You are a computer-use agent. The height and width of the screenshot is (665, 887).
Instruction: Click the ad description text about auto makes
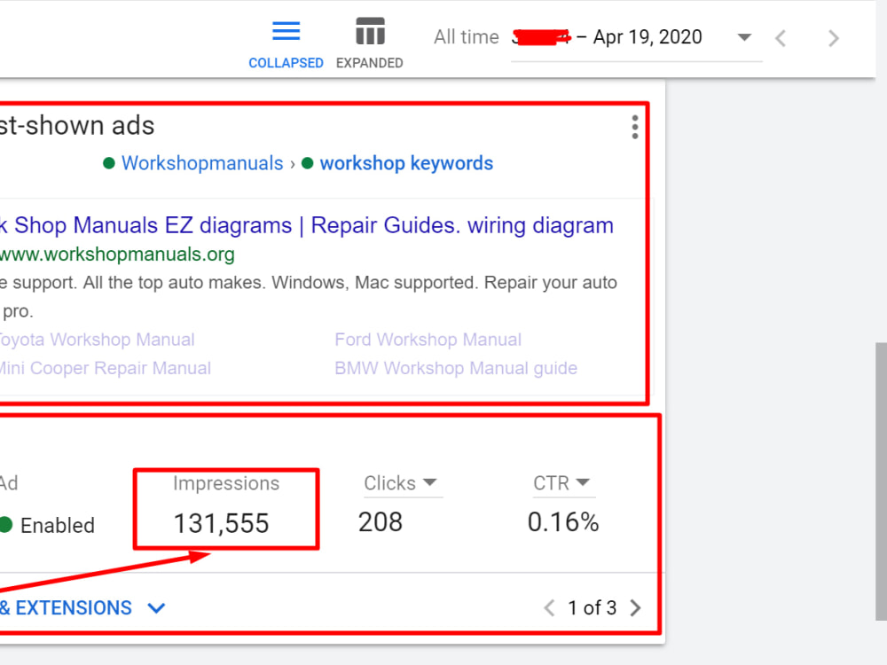point(309,296)
